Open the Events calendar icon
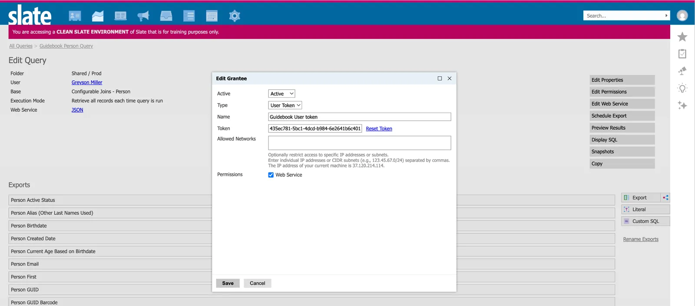695x306 pixels. (212, 16)
